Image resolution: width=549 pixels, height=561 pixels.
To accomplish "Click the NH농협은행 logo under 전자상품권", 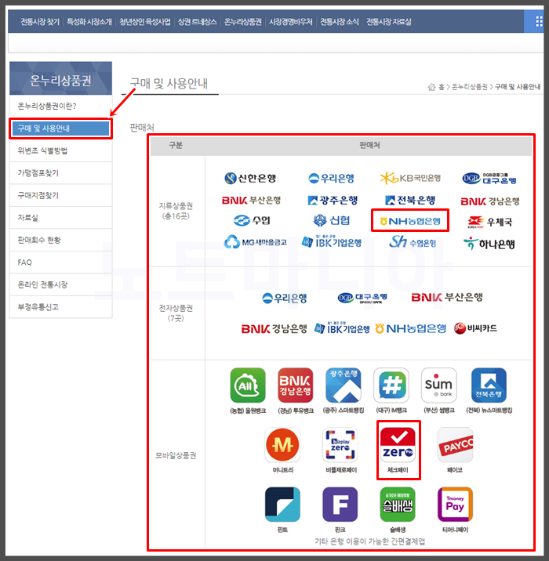I will pyautogui.click(x=411, y=328).
